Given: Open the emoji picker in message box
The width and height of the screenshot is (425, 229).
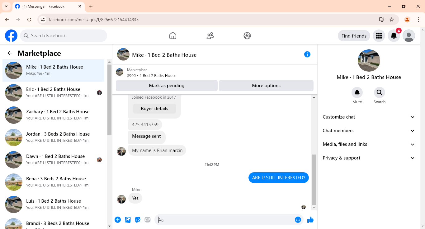Looking at the screenshot, I should 298,220.
